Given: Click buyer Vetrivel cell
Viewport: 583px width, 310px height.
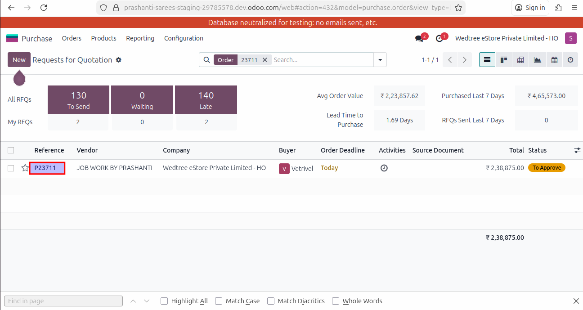Looking at the screenshot, I should [296, 169].
